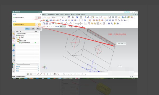Viewport: 159px width, 95px height.
Task: Open the History clock sidebar tab
Action: click(14, 60)
